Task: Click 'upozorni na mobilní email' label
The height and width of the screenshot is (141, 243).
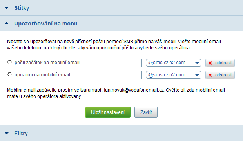Action: pyautogui.click(x=42, y=75)
